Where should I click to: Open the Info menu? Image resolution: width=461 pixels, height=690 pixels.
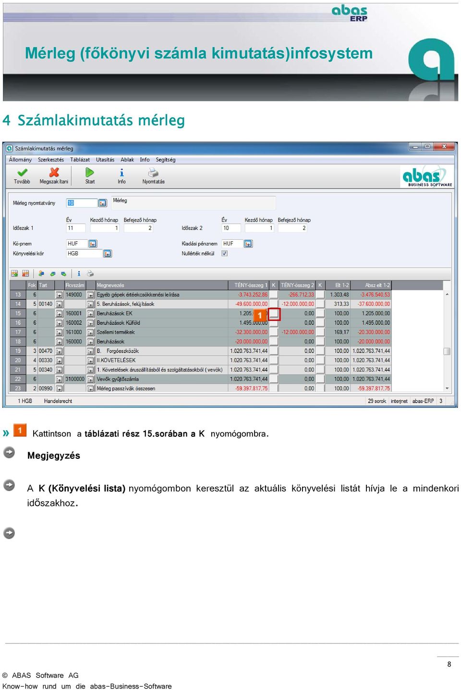pos(145,160)
